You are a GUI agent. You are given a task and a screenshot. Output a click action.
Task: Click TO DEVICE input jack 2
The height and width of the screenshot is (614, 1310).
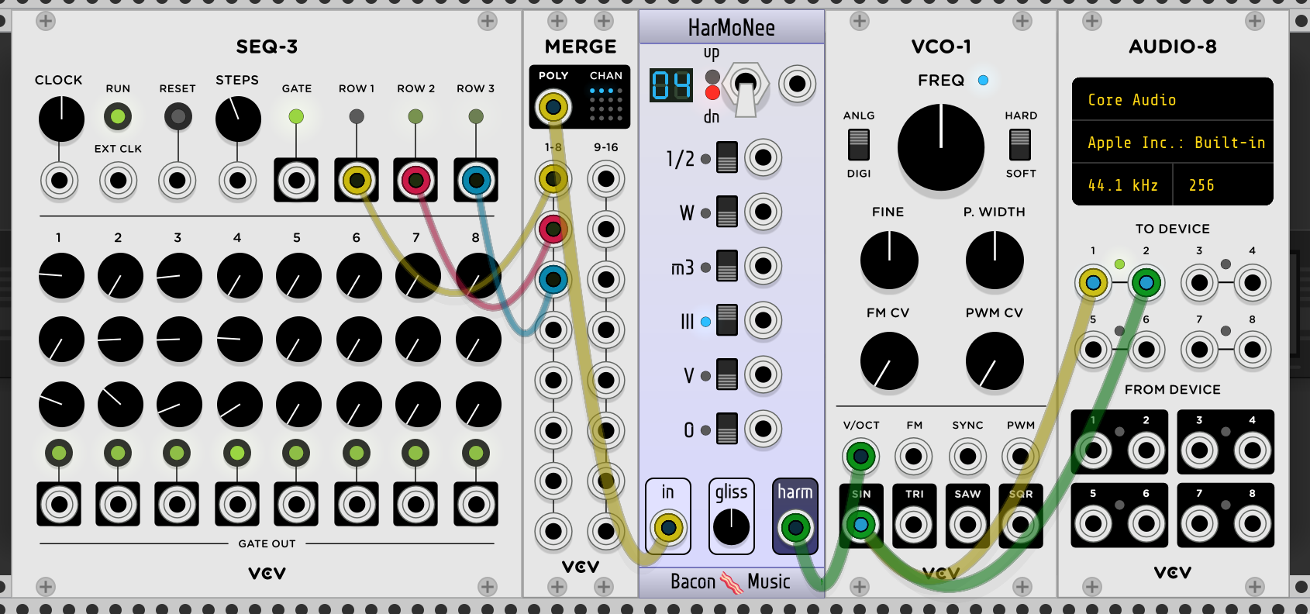(1146, 283)
